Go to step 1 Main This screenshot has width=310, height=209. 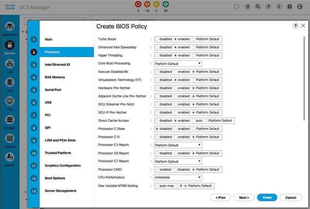pyautogui.click(x=48, y=39)
